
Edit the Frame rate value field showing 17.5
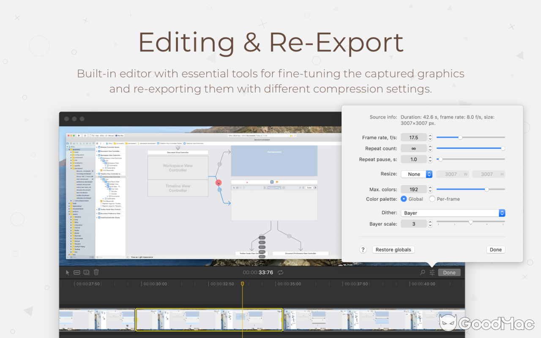tap(414, 137)
